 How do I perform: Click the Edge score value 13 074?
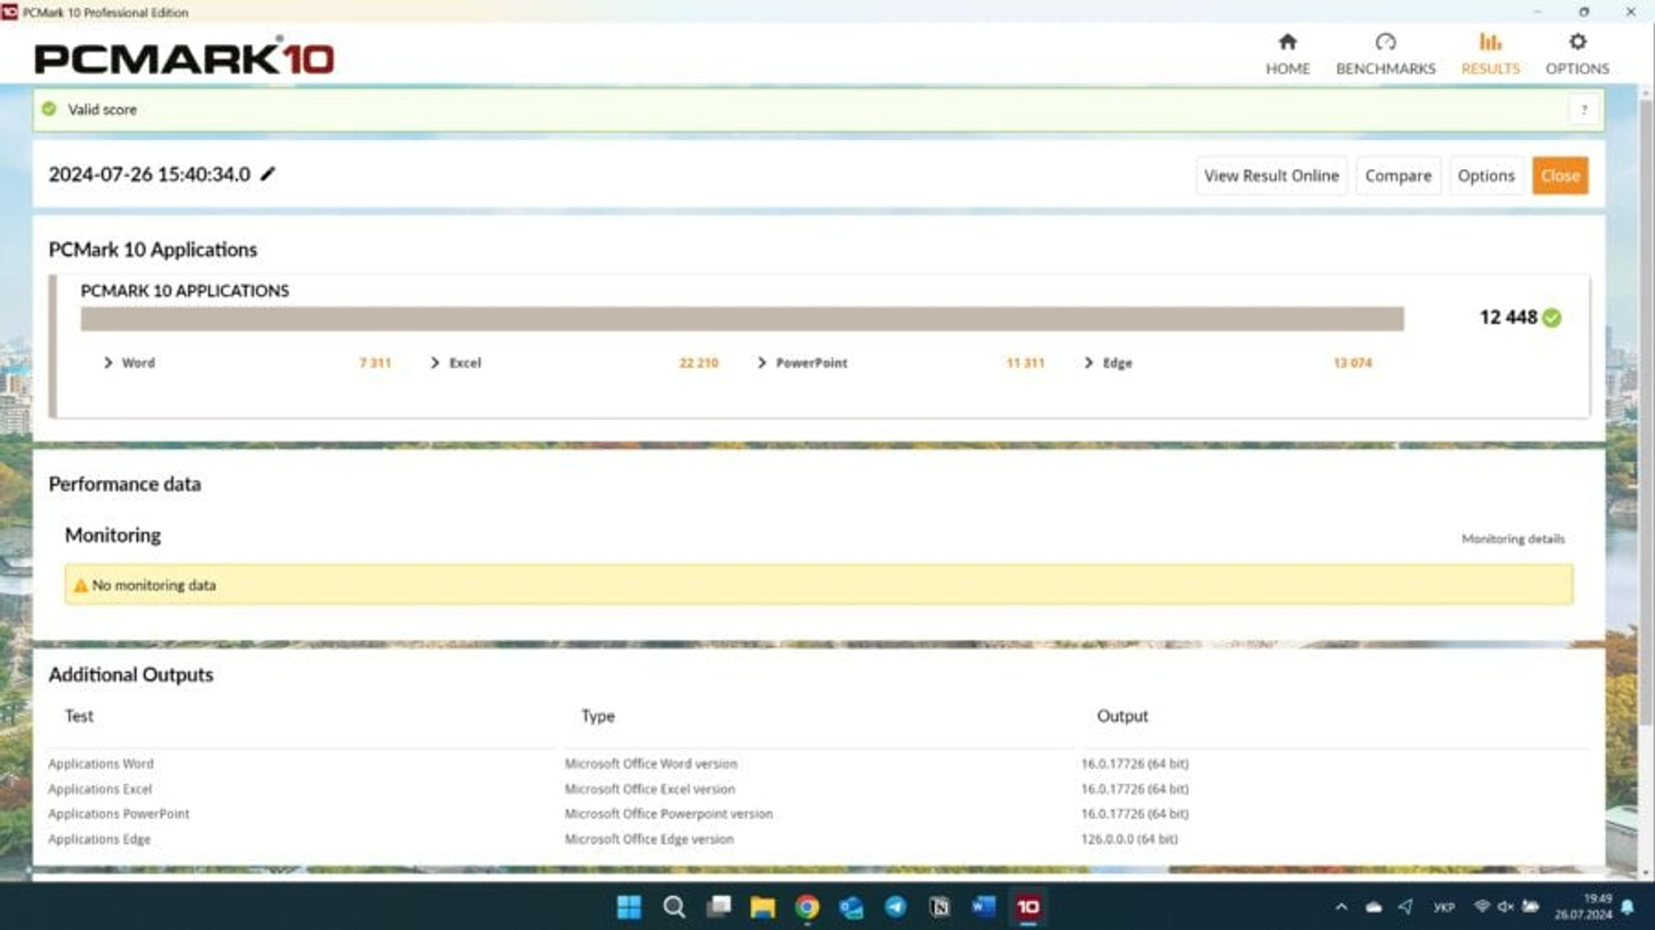click(x=1352, y=363)
